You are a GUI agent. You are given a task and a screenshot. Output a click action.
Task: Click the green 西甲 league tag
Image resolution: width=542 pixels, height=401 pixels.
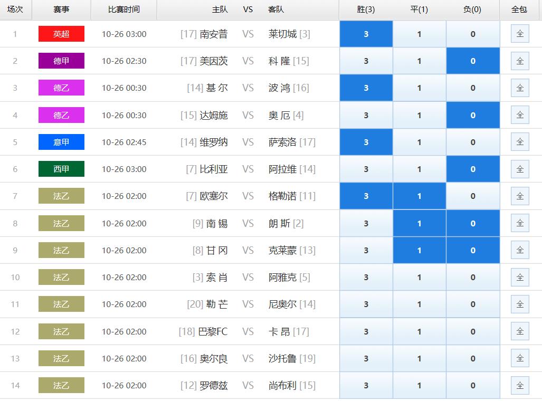pos(62,169)
